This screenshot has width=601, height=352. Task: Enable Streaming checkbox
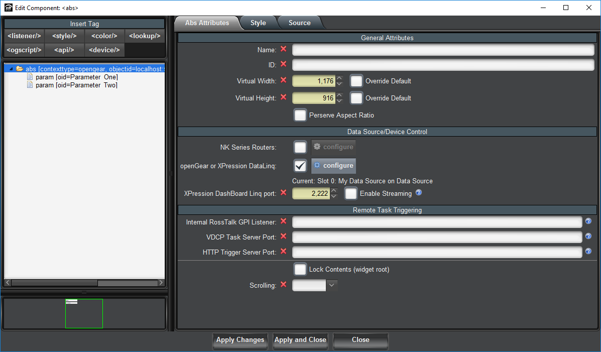[x=351, y=193]
